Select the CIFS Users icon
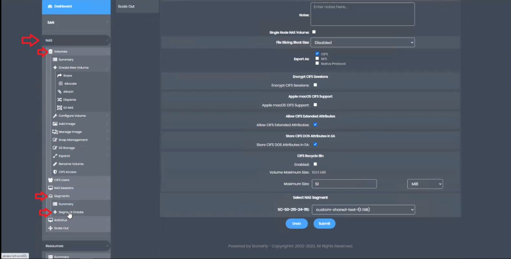The width and height of the screenshot is (511, 259). tap(50, 180)
